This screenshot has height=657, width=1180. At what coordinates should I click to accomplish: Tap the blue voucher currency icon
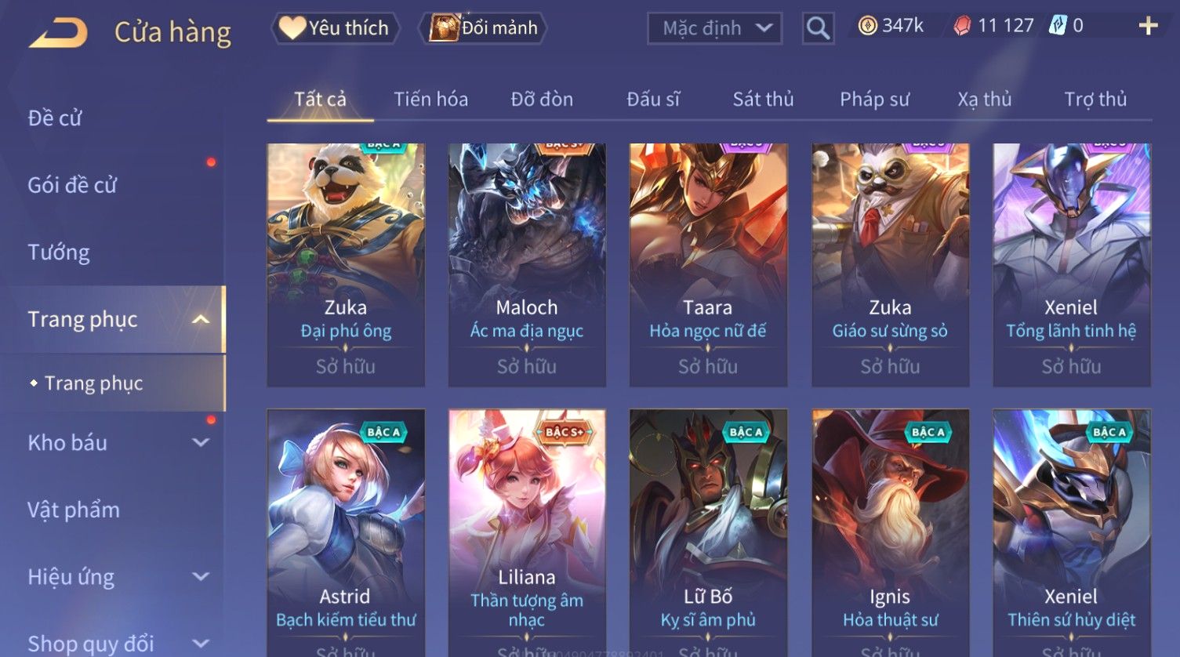click(1058, 25)
